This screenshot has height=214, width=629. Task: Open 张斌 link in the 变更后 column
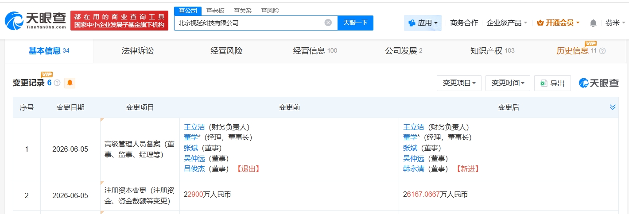click(410, 148)
